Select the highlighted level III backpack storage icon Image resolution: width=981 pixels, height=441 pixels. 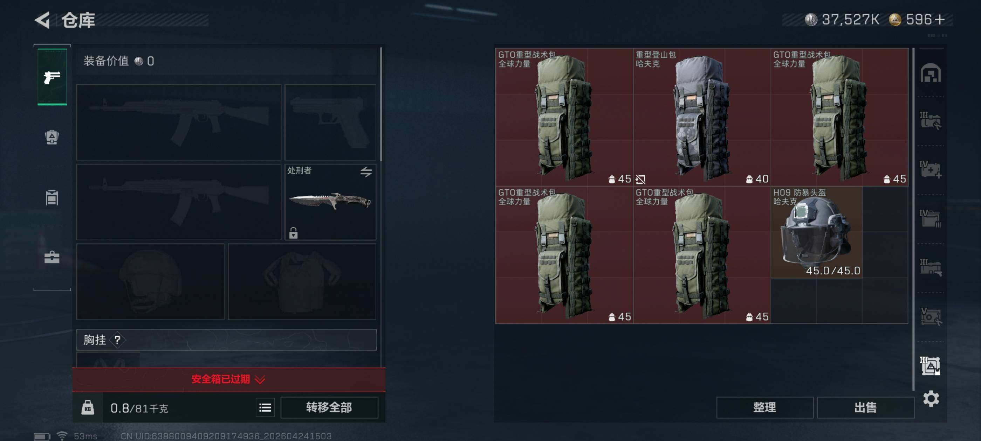[930, 366]
